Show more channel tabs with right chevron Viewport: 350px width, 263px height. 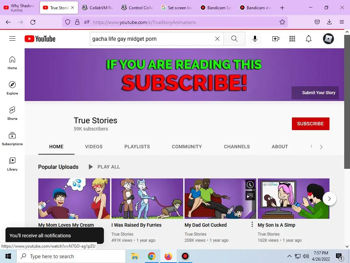(x=321, y=147)
